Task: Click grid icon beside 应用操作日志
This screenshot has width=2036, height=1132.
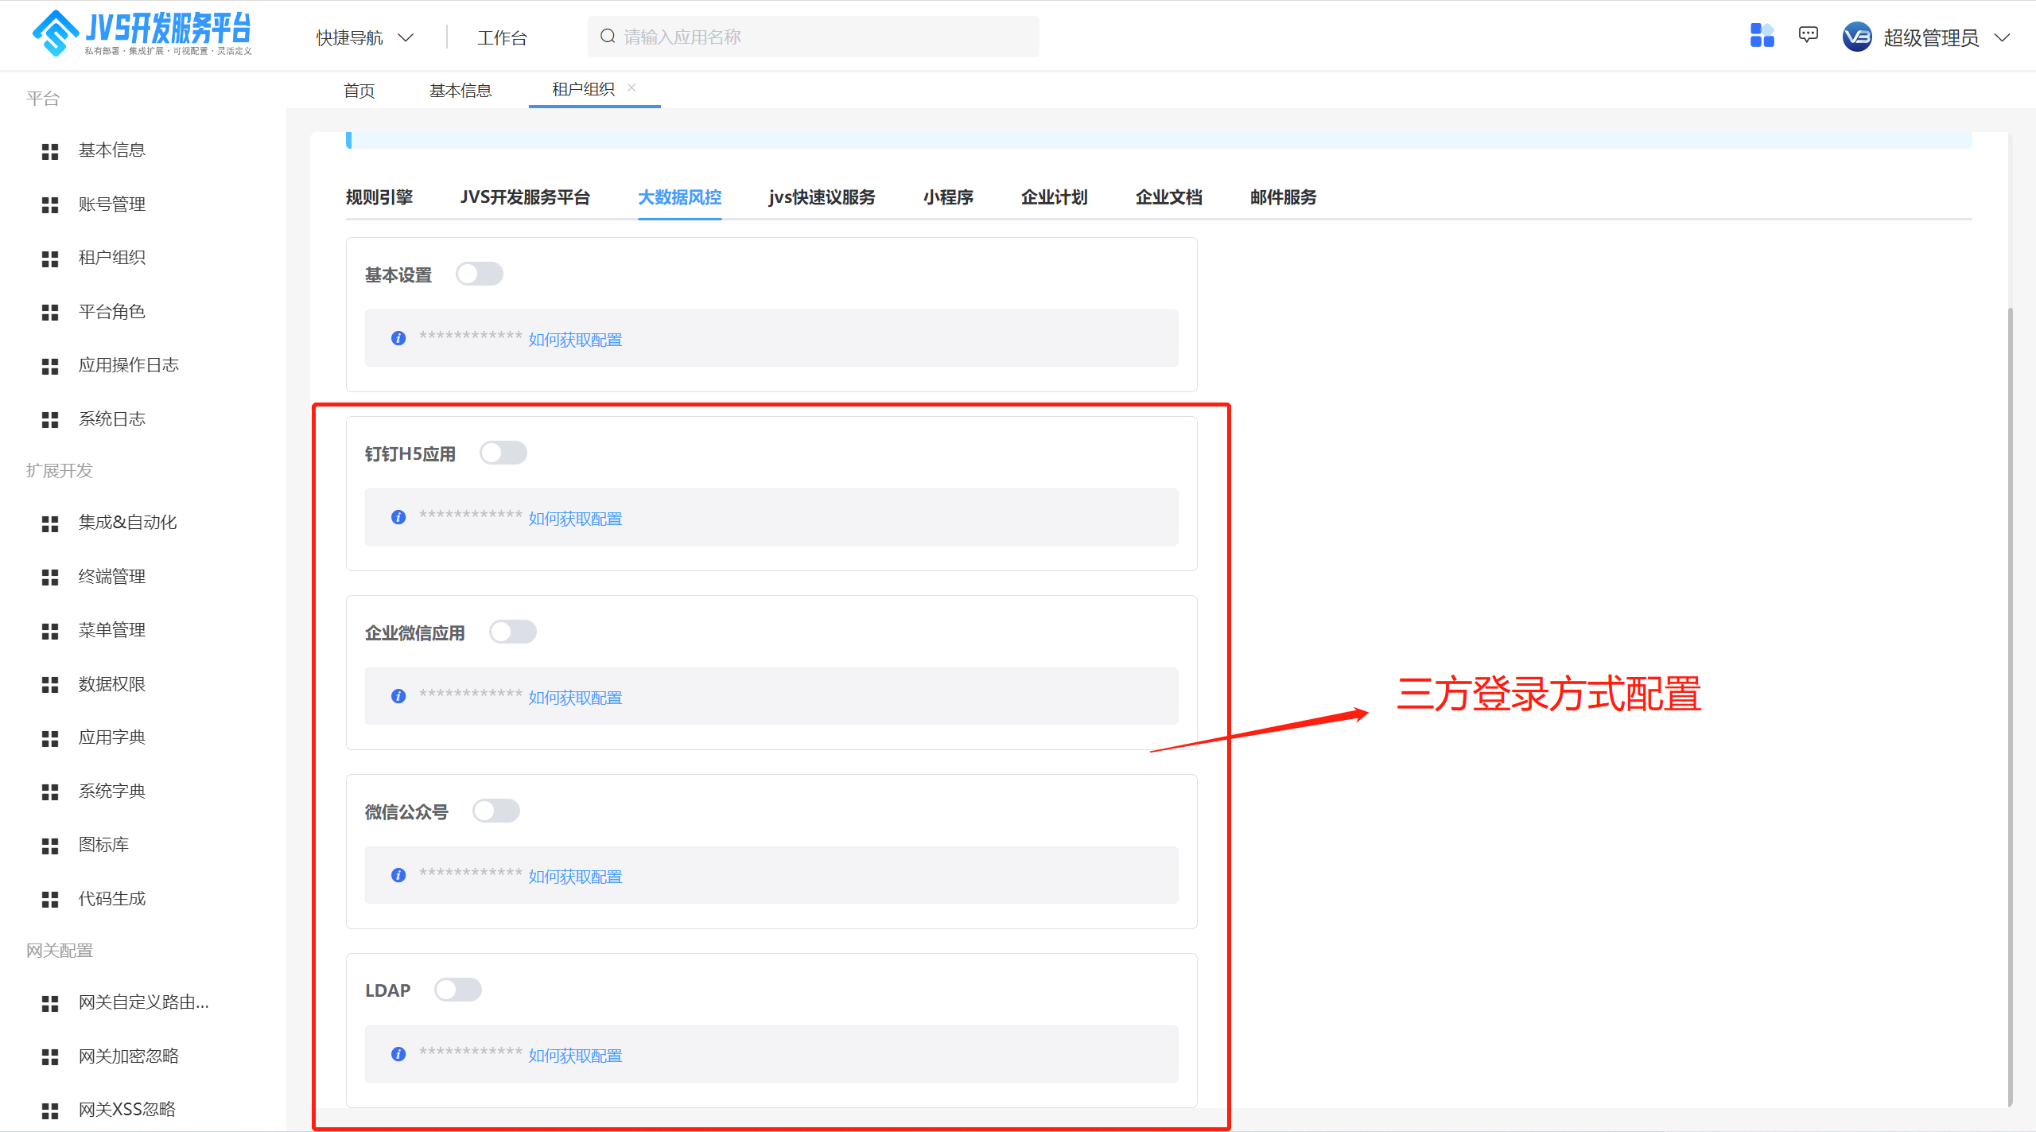Action: click(50, 366)
